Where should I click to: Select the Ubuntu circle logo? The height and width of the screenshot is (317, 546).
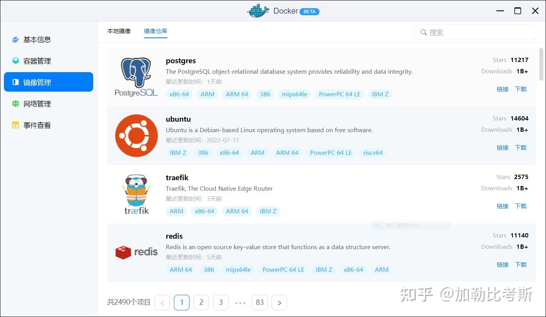click(x=136, y=135)
